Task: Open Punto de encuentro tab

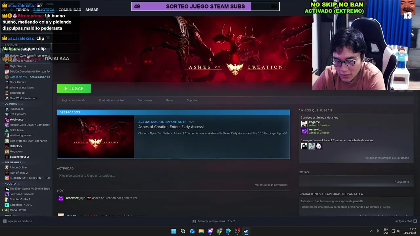Action: [x=111, y=100]
